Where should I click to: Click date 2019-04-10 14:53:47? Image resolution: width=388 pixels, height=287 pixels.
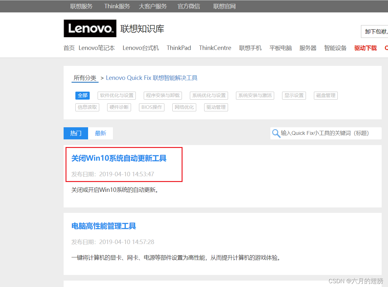click(x=127, y=174)
